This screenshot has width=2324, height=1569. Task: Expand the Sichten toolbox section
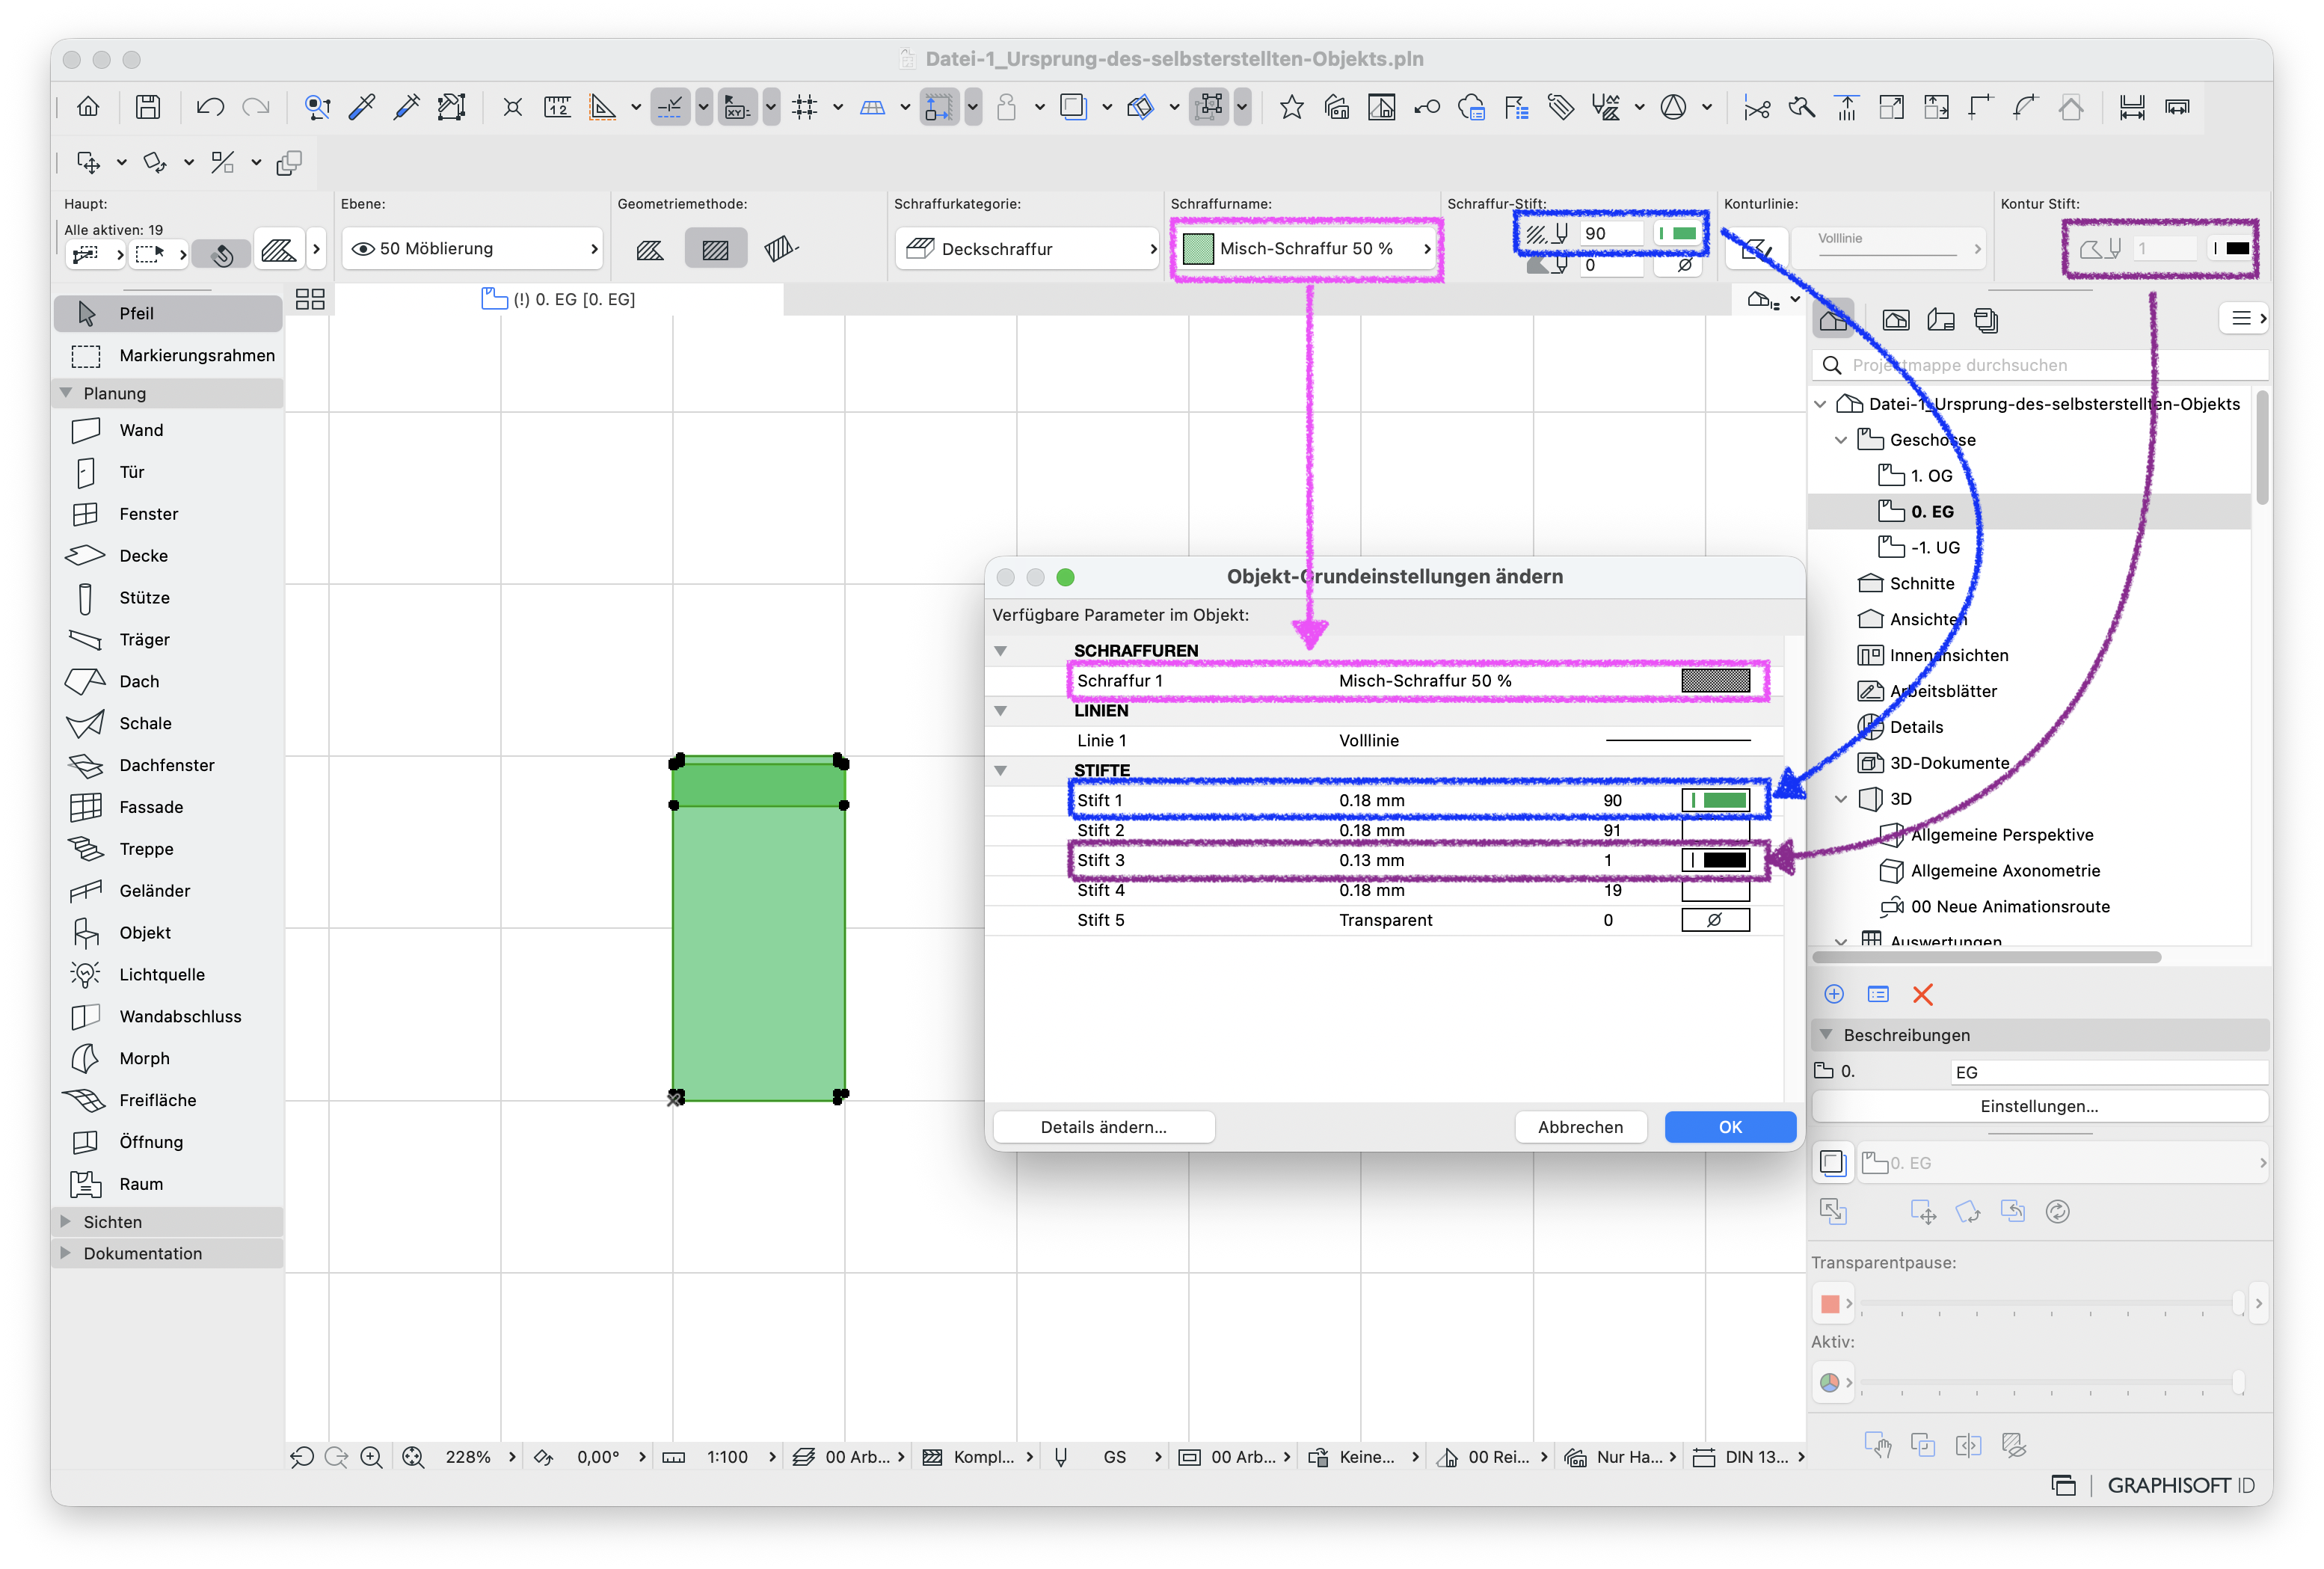tap(66, 1221)
